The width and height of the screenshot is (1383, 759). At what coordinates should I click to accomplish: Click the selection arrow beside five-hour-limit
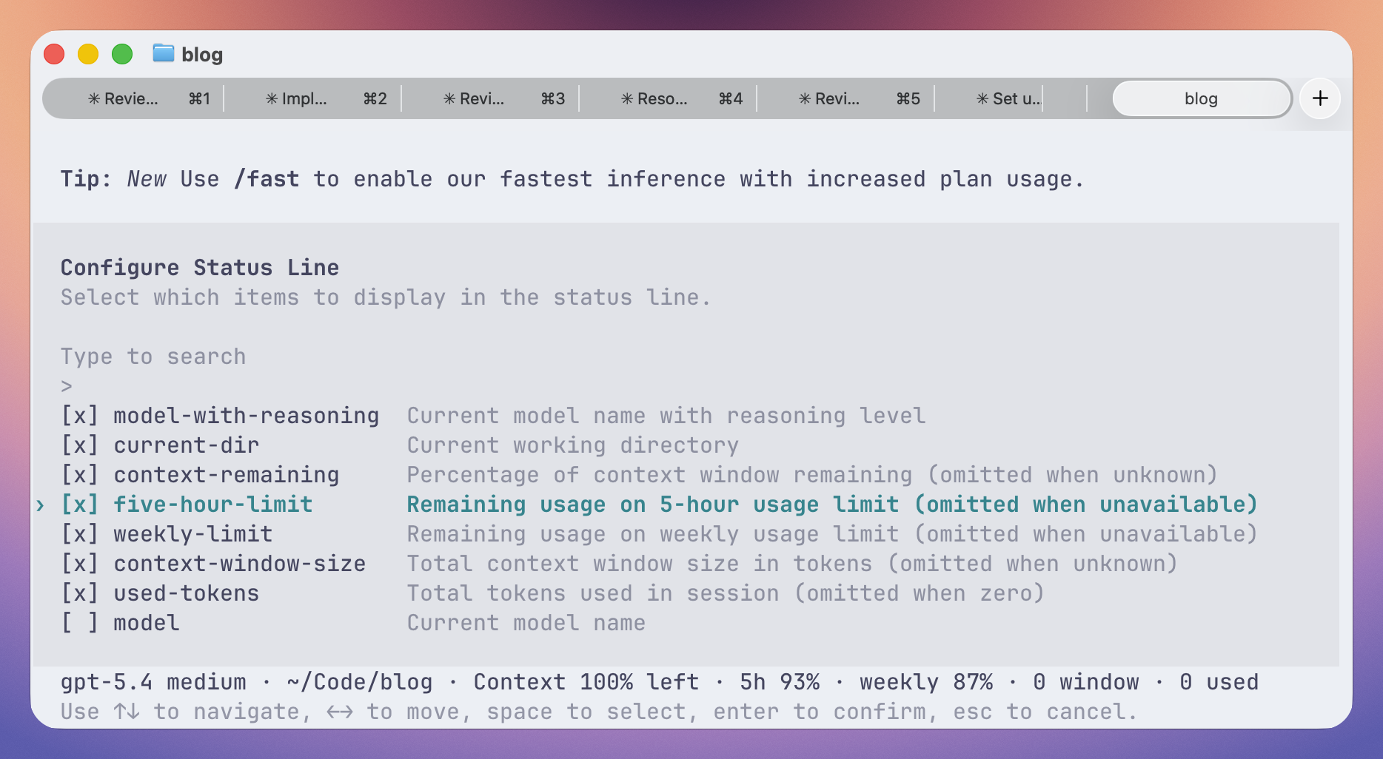41,505
